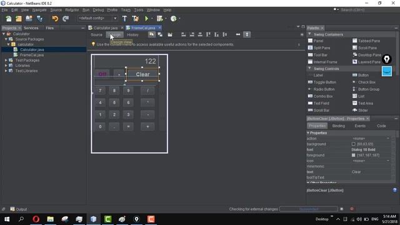Expand the Test Packages node
Image resolution: width=400 pixels, height=225 pixels.
point(6,60)
